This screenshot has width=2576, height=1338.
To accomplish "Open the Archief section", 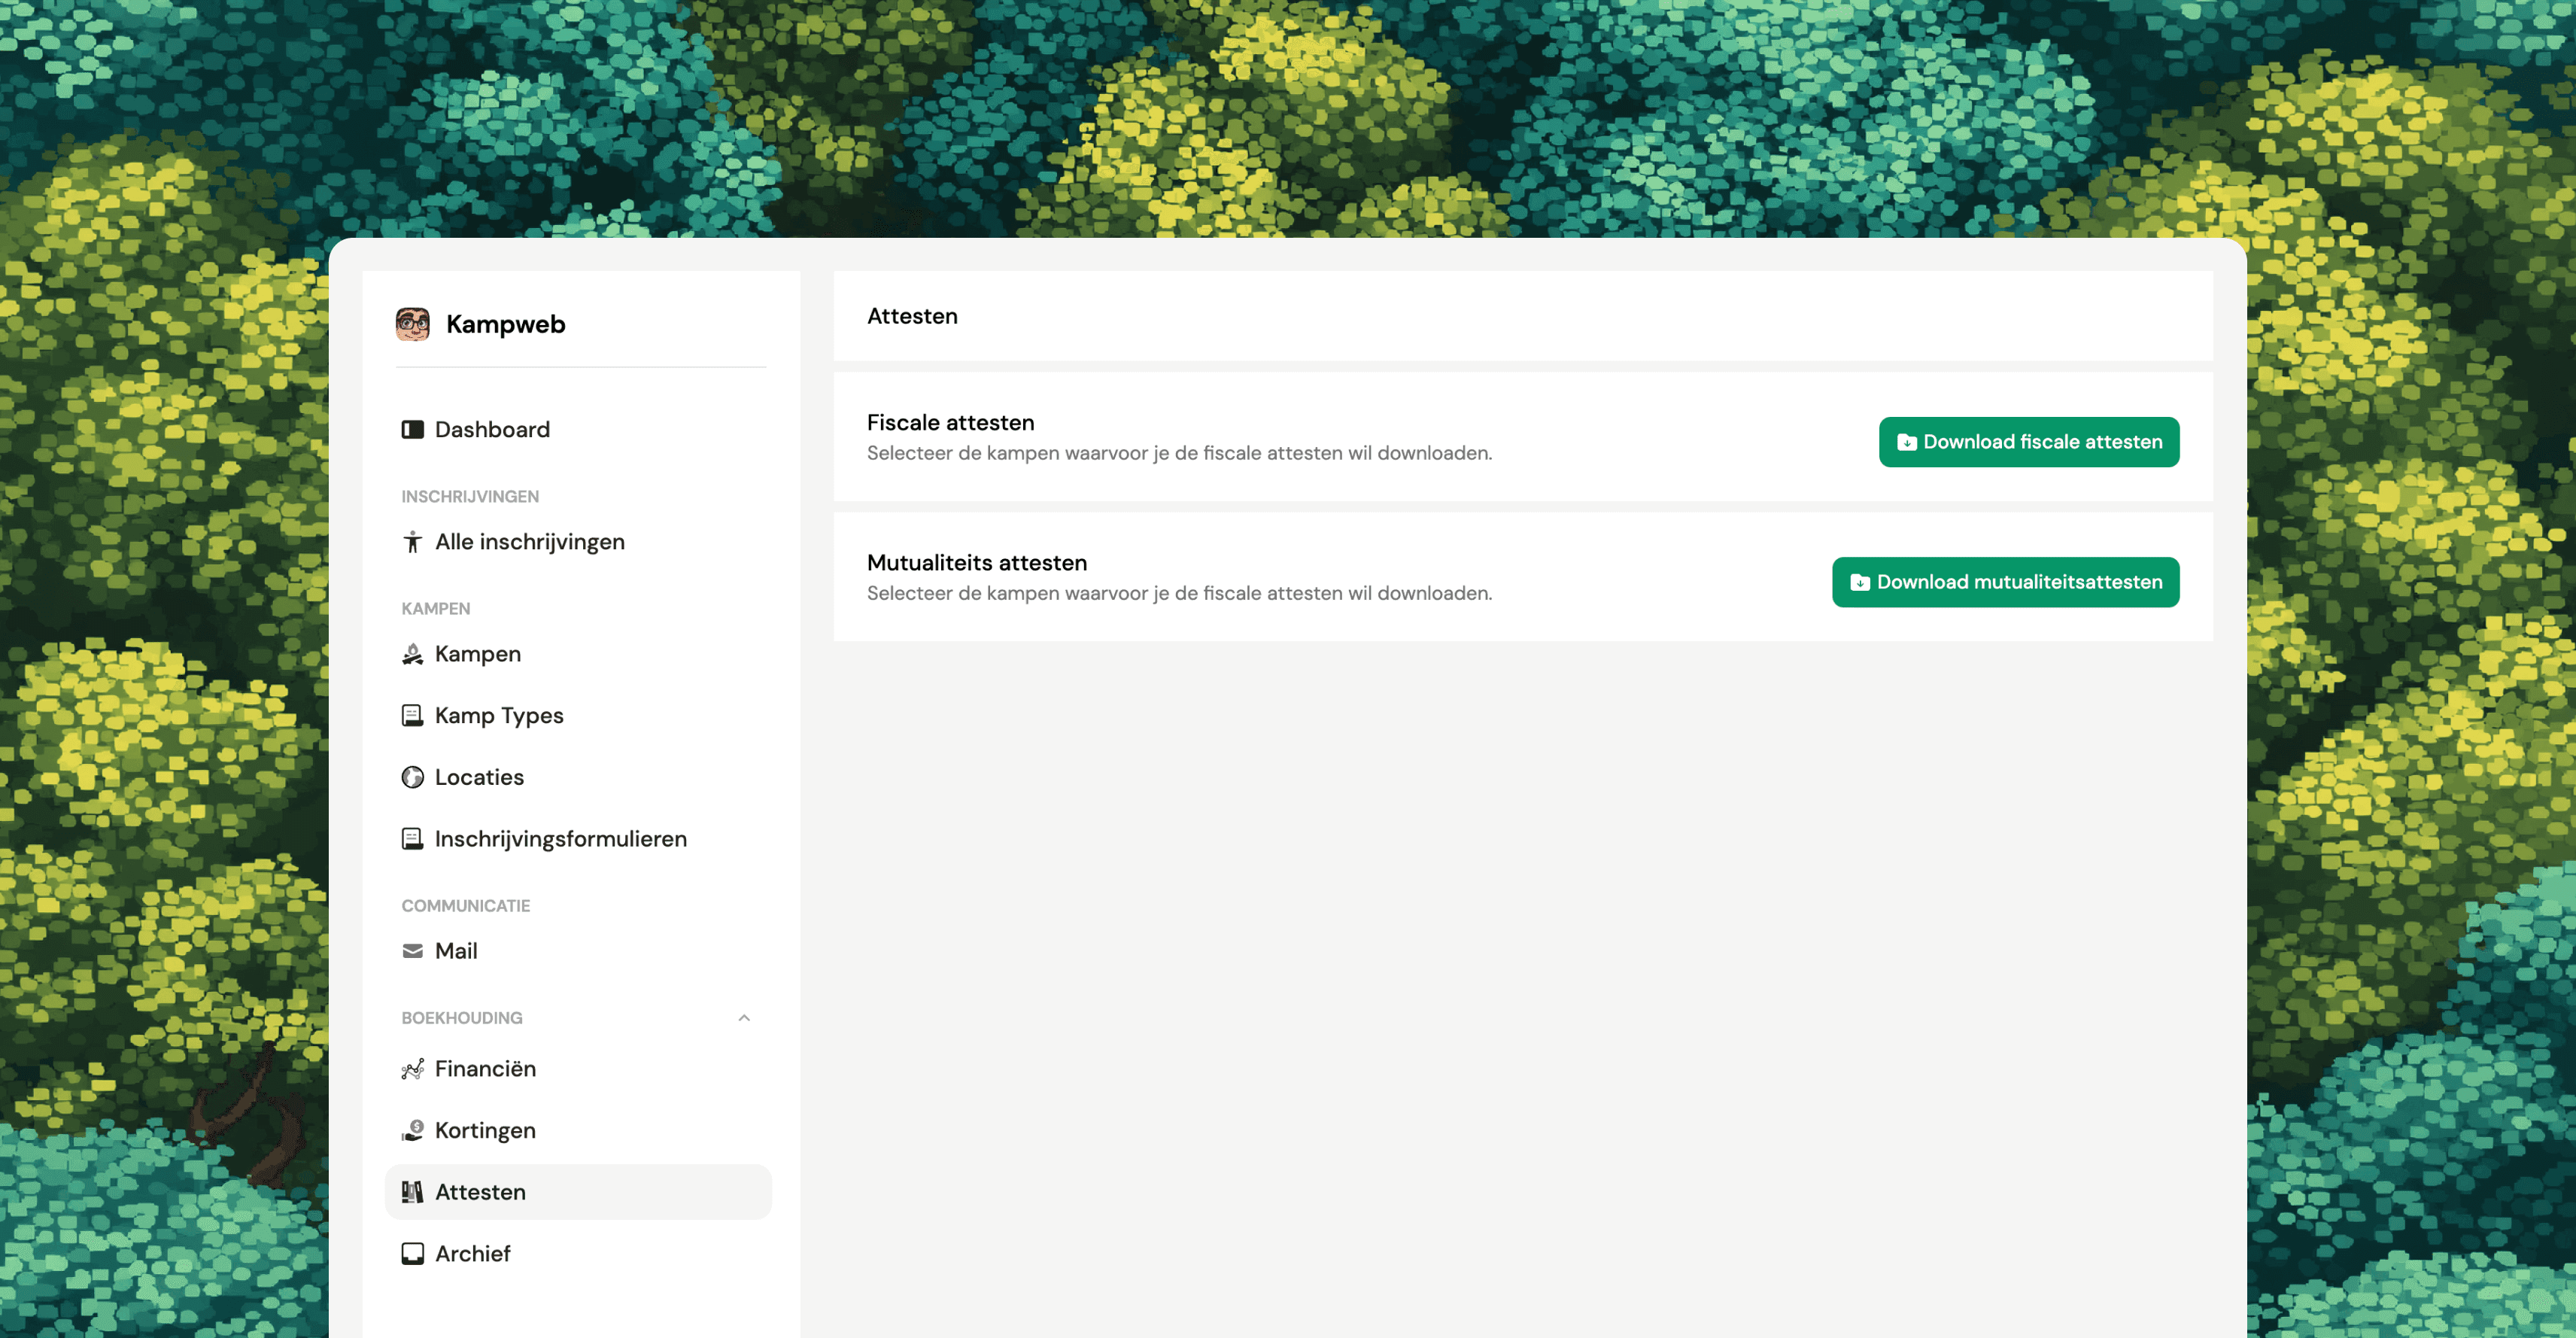I will click(472, 1252).
